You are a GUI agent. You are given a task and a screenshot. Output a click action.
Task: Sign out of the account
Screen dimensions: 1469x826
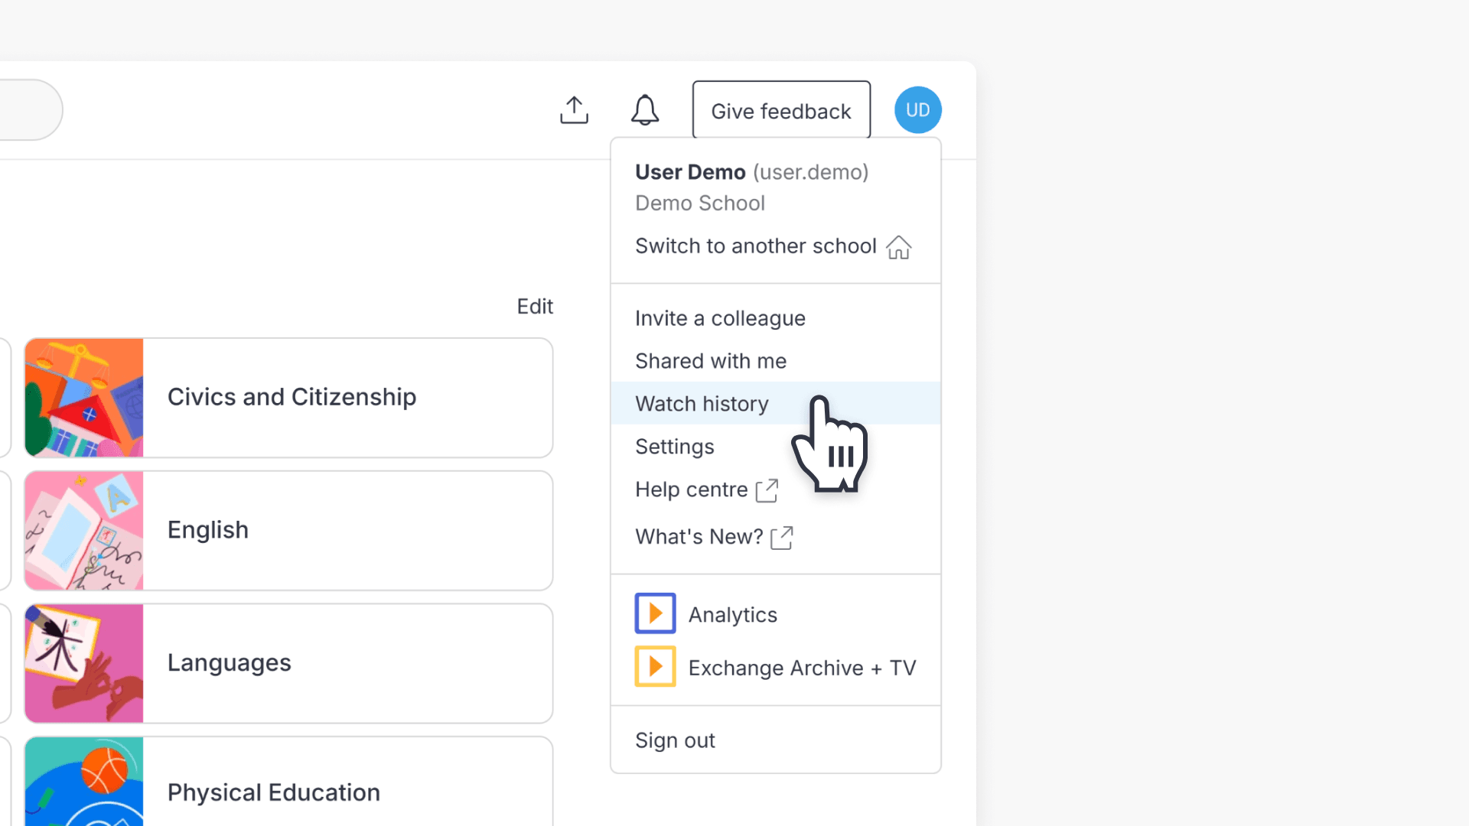pyautogui.click(x=675, y=740)
